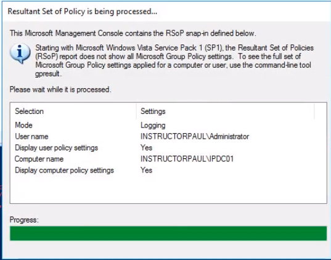Click the User name row label
Image resolution: width=331 pixels, height=260 pixels.
click(x=31, y=137)
